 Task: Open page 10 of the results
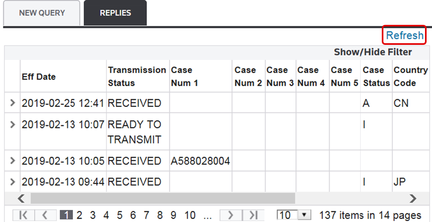point(190,215)
